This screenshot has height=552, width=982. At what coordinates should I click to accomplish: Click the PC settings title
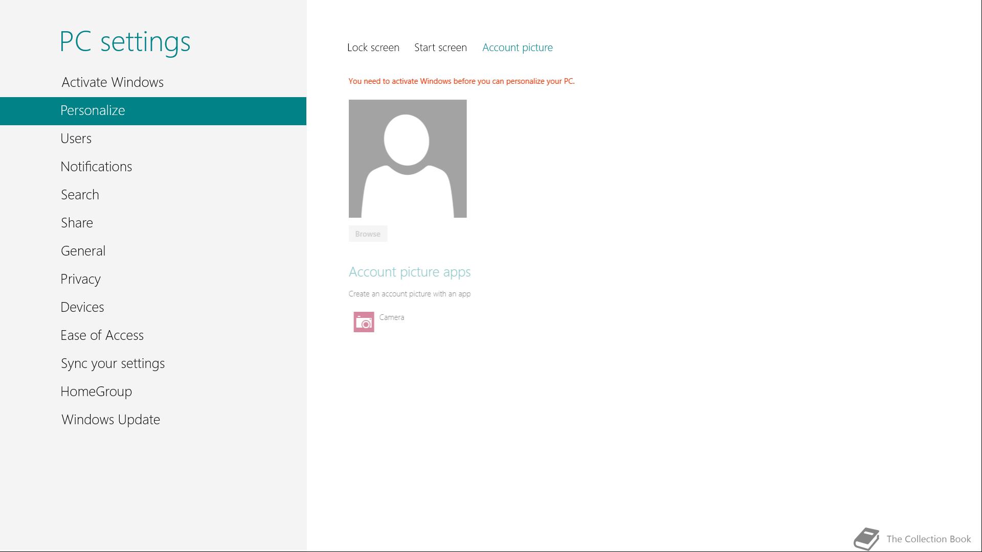(x=125, y=42)
